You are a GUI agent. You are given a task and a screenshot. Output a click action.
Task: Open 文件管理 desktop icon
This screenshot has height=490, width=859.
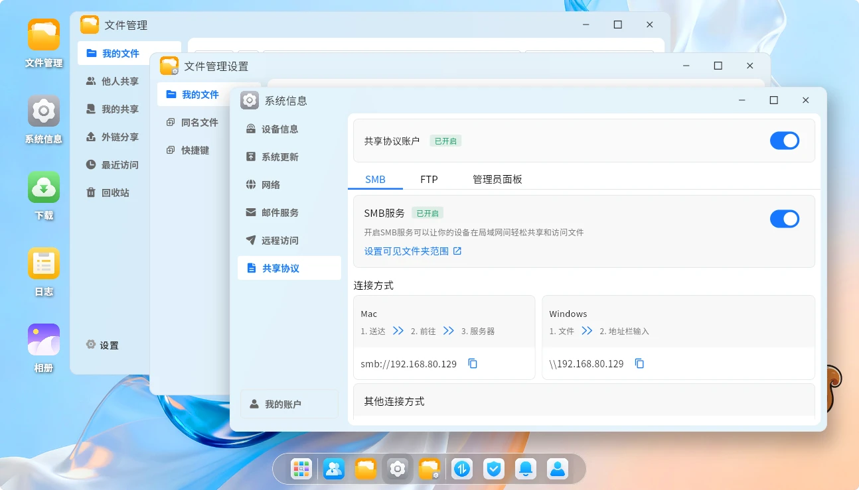tap(44, 35)
